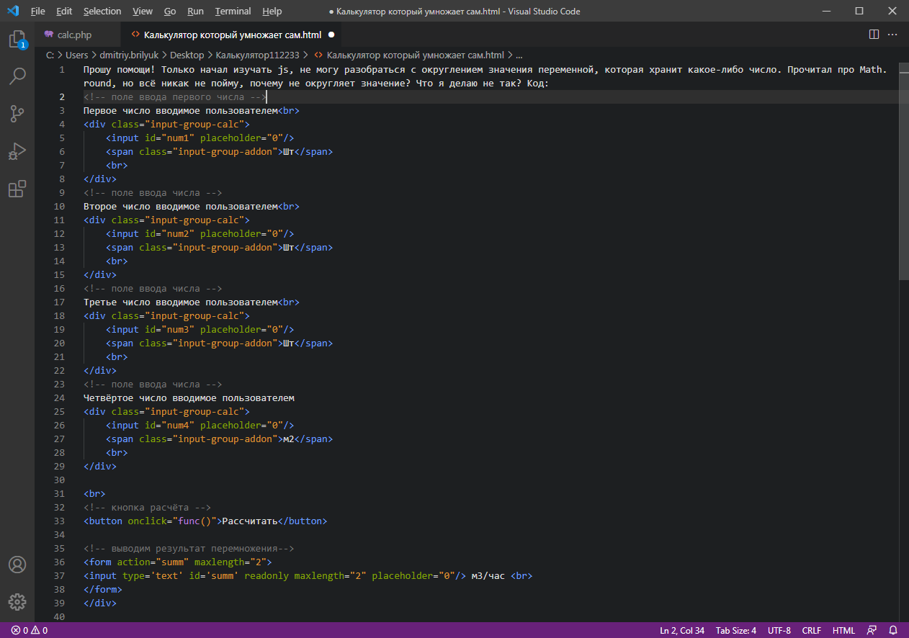Change file encoding UTF-8

coord(779,631)
